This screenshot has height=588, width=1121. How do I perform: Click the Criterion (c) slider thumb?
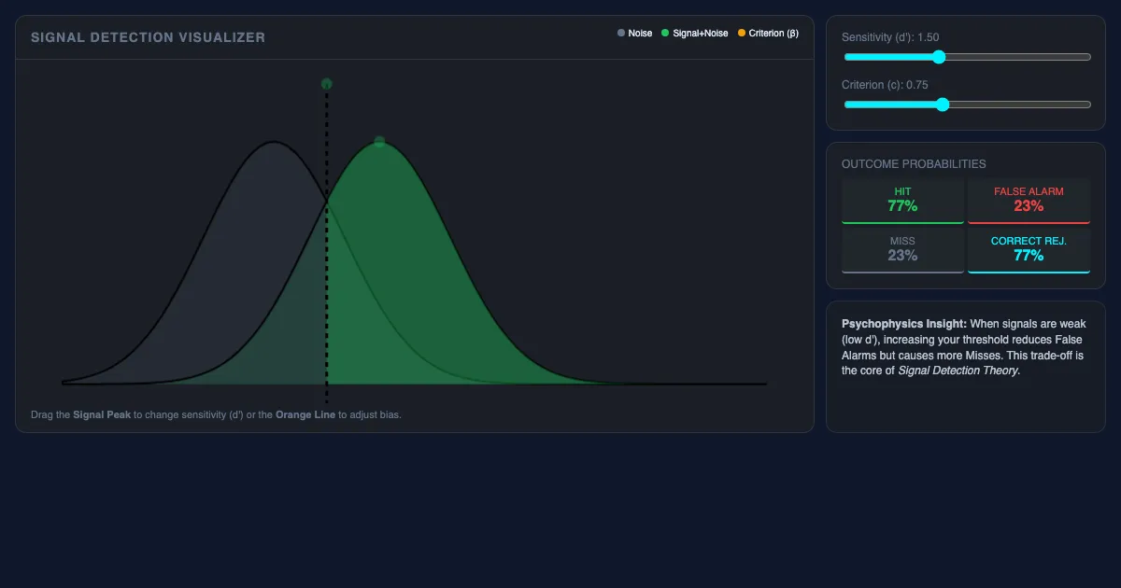click(943, 105)
